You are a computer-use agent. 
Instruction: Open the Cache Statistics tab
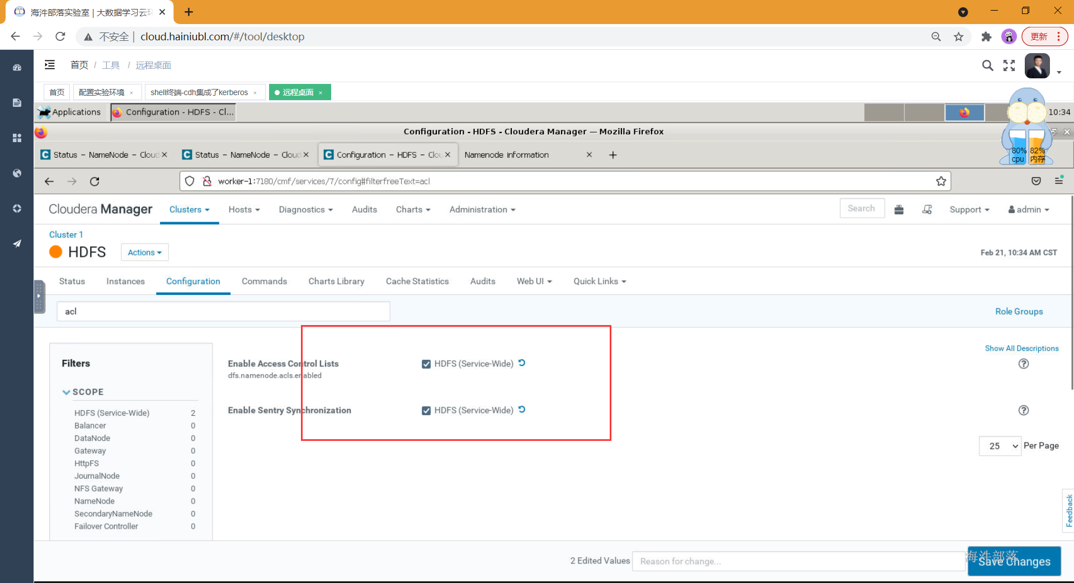tap(417, 281)
